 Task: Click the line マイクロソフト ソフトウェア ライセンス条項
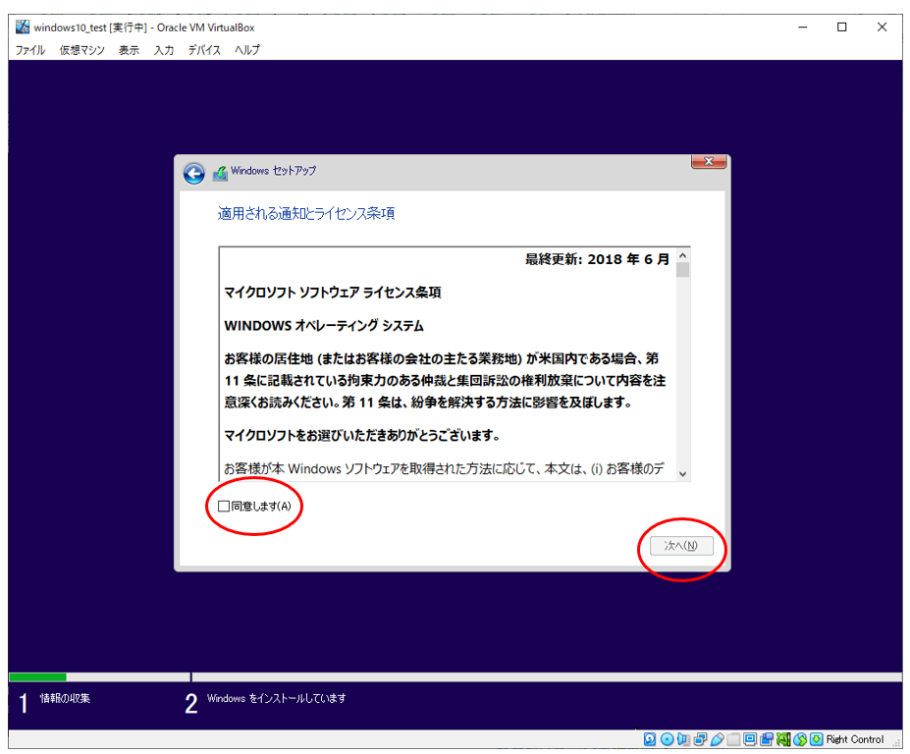333,293
